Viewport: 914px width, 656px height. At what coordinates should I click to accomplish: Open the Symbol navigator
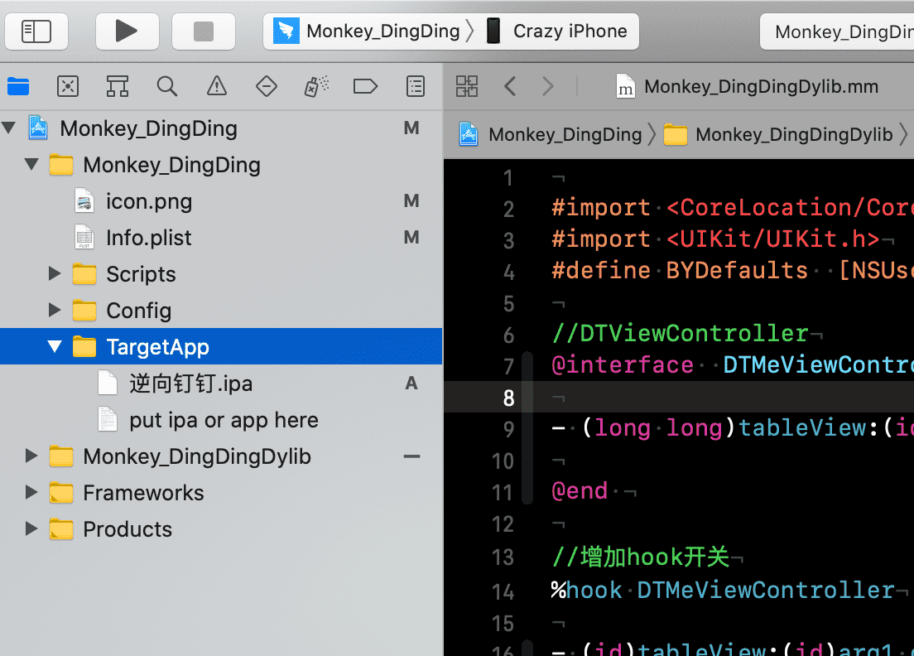[x=118, y=86]
